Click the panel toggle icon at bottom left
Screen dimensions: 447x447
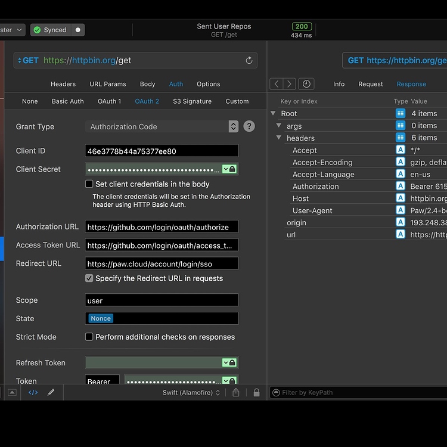click(12, 393)
